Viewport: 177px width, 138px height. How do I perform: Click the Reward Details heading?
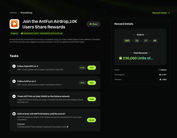coord(124,24)
